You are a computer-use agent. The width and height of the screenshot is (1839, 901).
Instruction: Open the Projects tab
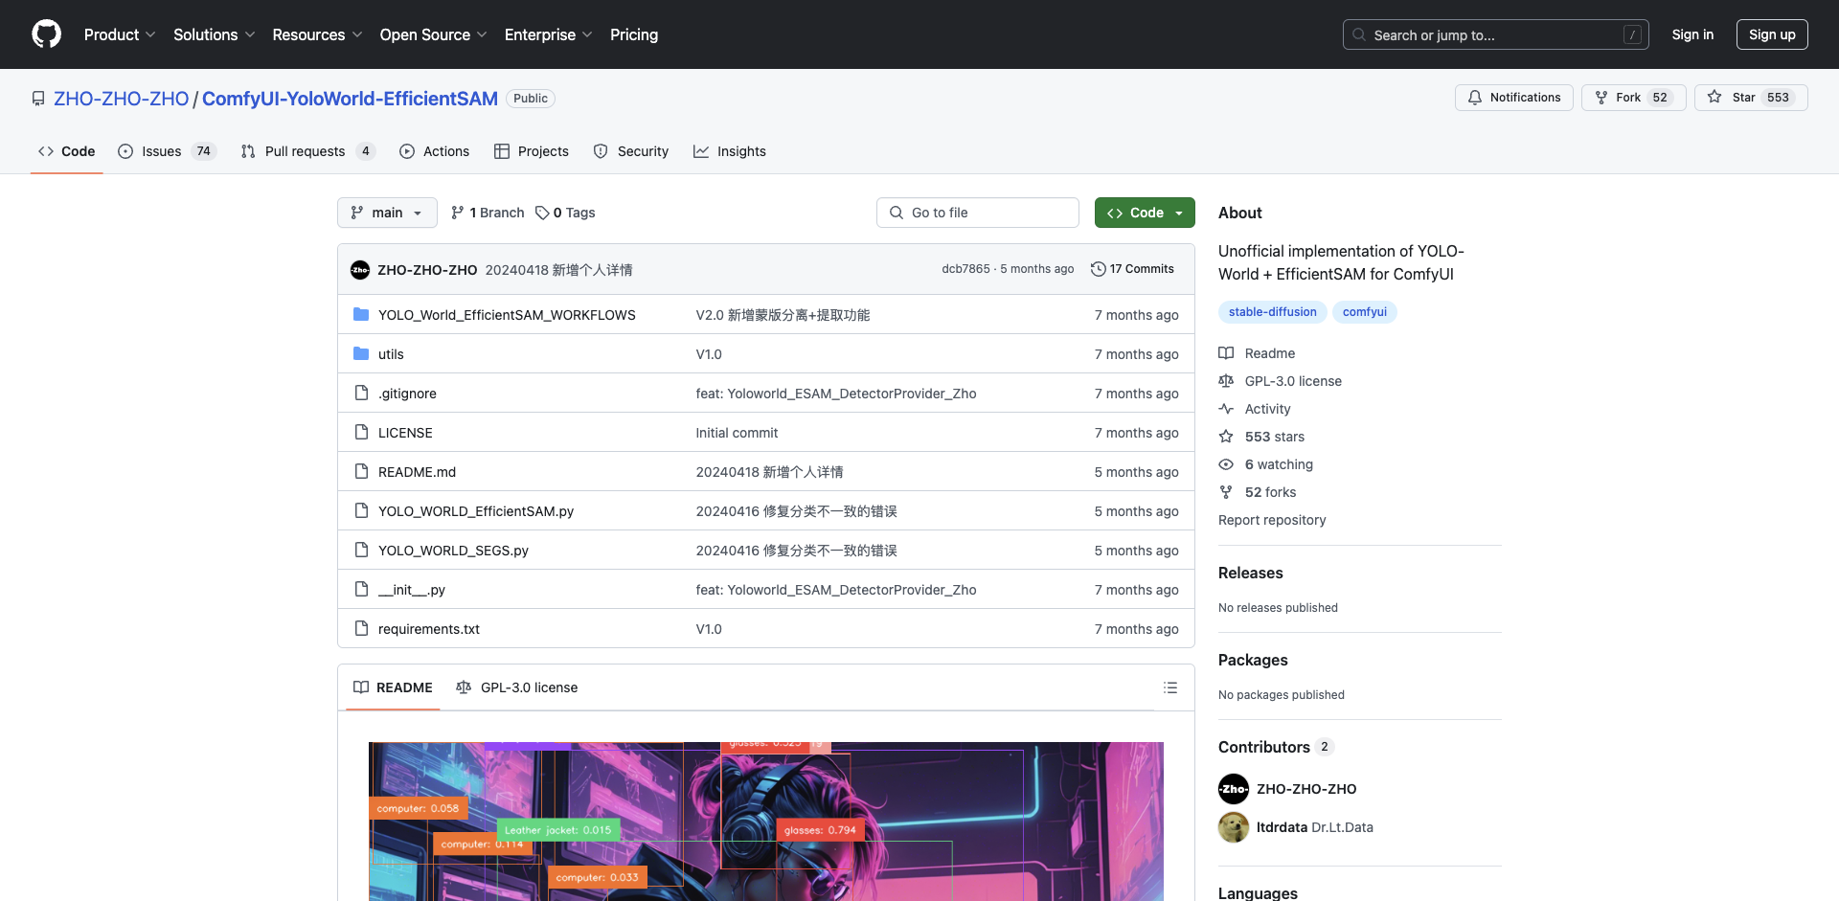point(532,151)
